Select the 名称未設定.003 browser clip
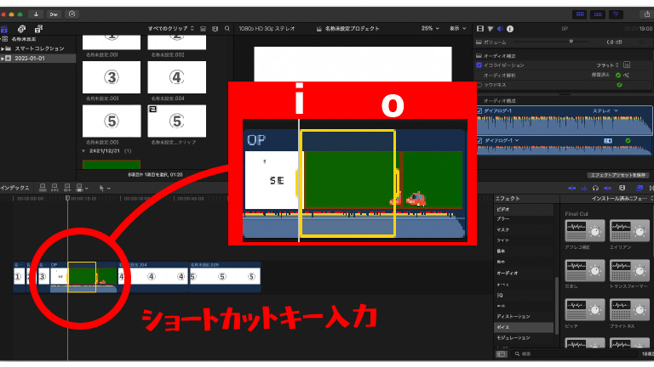This screenshot has height=367, width=654. pos(112,77)
